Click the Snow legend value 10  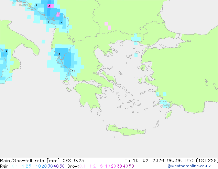pos(108,166)
